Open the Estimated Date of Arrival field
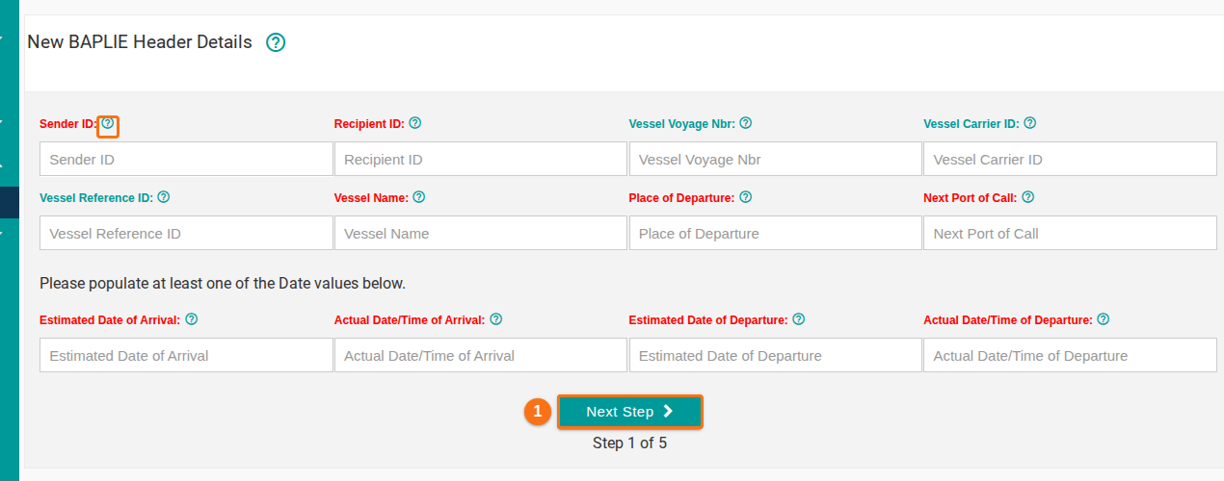1224x481 pixels. 186,355
